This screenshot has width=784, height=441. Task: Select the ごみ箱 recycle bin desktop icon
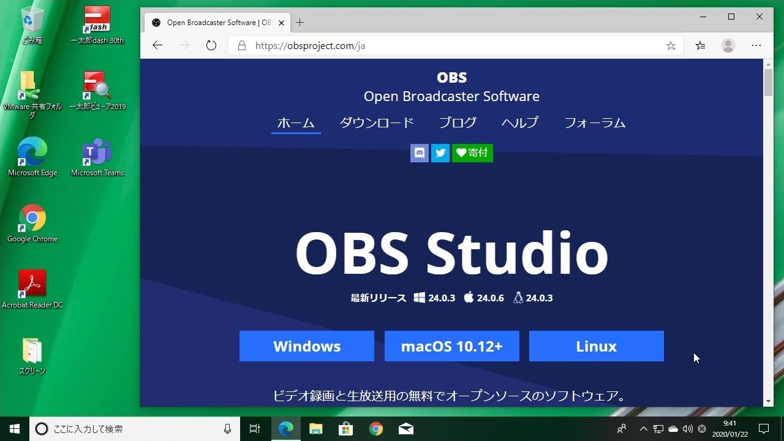click(32, 25)
